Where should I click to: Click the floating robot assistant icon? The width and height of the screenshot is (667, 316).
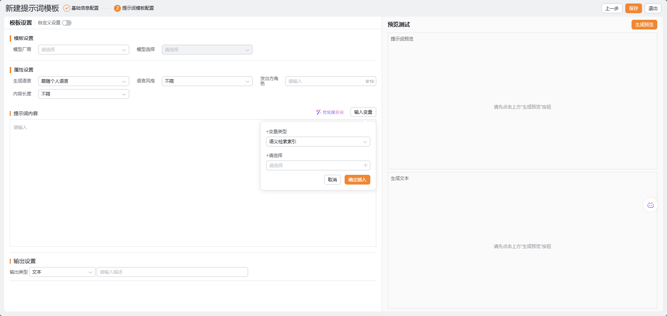pos(650,205)
